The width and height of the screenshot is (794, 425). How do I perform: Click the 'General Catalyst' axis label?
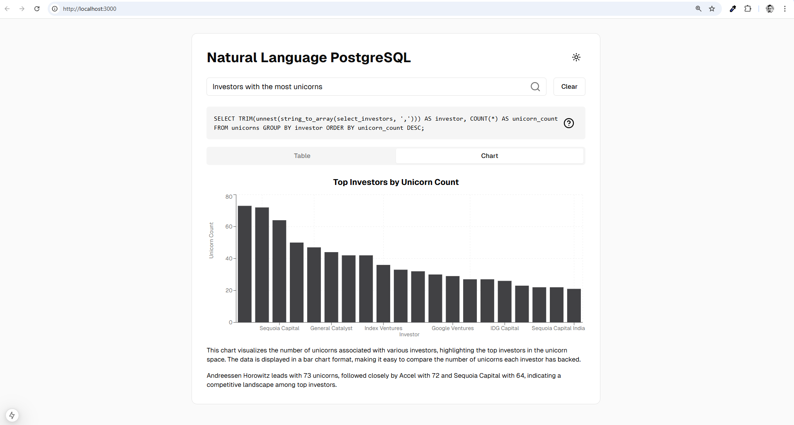point(331,328)
